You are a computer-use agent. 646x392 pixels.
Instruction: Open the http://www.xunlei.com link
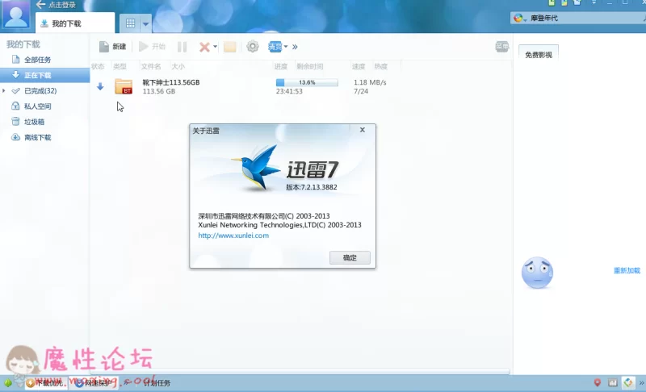tap(233, 236)
